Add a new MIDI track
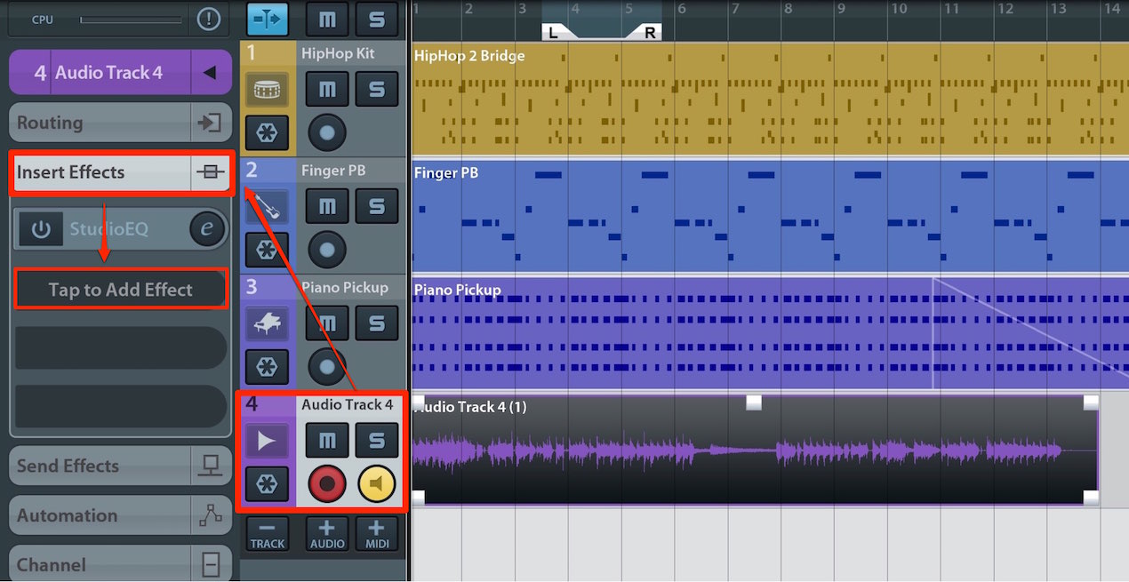The height and width of the screenshot is (582, 1129). click(x=377, y=534)
